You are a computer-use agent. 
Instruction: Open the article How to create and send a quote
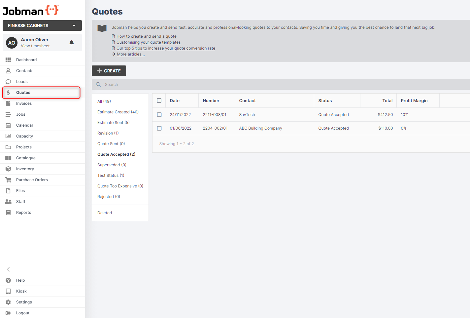[x=146, y=36]
